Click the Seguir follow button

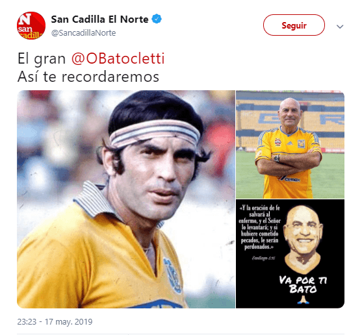point(294,25)
